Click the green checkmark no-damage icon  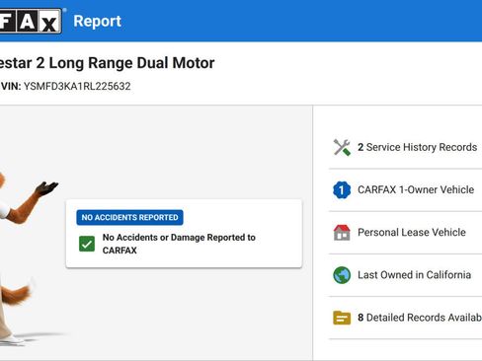[87, 244]
